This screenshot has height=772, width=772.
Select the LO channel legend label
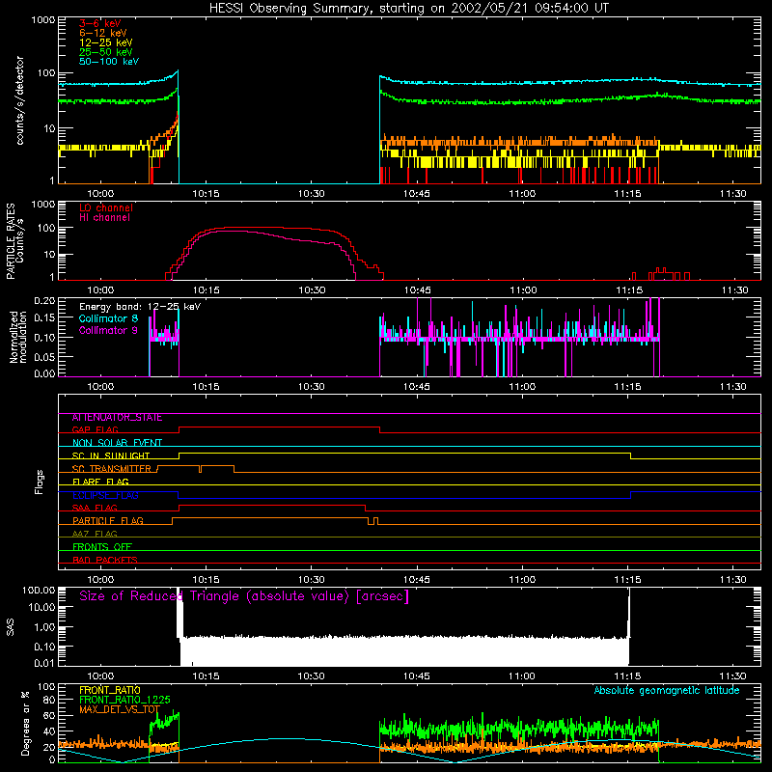point(106,208)
